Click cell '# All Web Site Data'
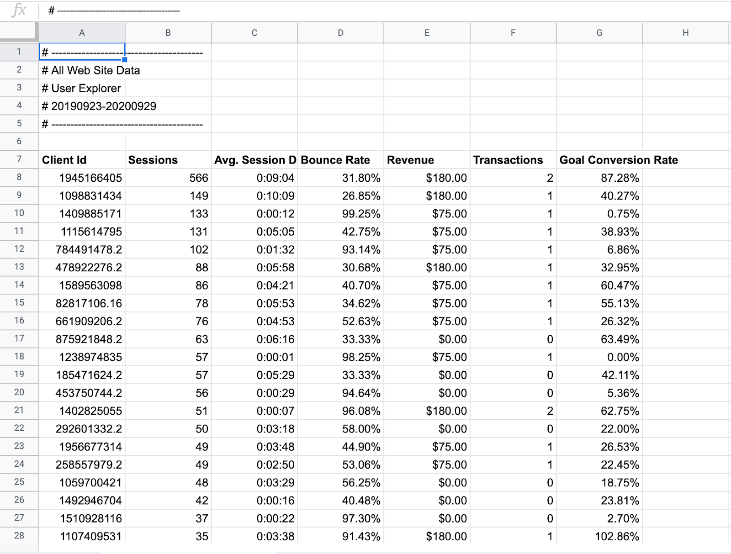This screenshot has width=731, height=554. click(82, 70)
